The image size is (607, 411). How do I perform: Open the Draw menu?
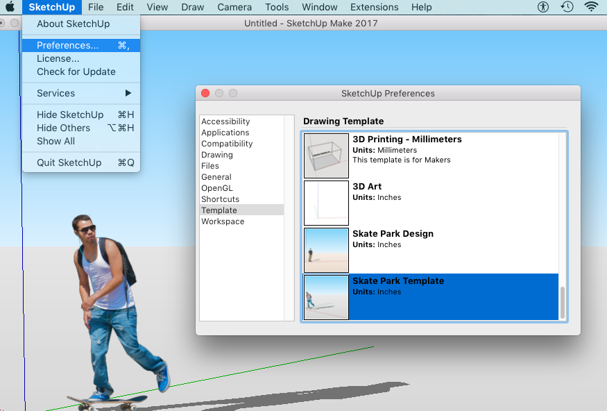[x=192, y=7]
